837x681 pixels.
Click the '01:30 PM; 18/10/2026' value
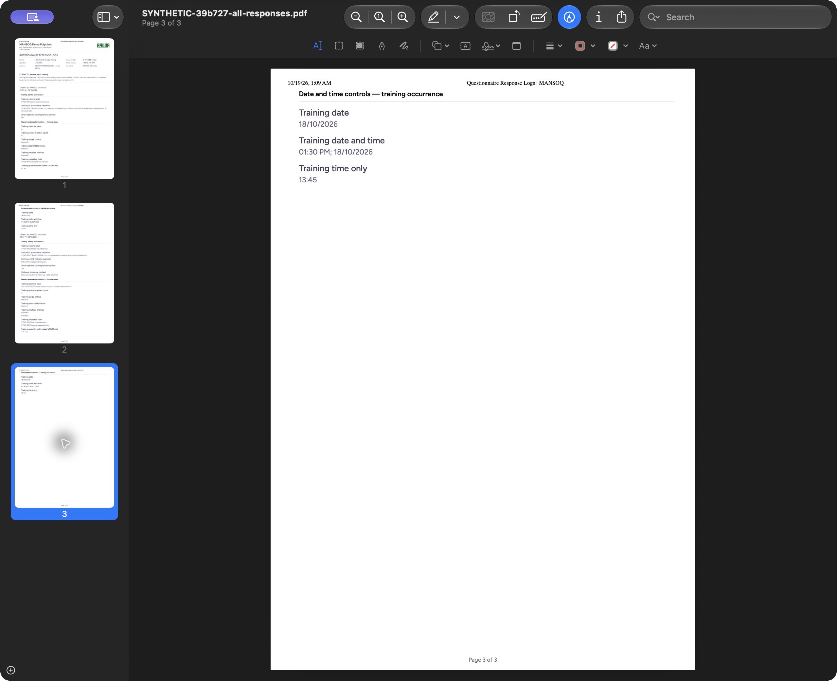[x=336, y=152]
